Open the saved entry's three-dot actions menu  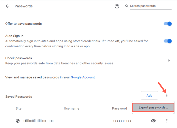pos(167,121)
